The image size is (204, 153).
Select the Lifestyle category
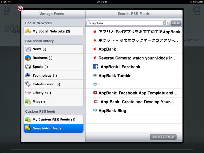53,93
